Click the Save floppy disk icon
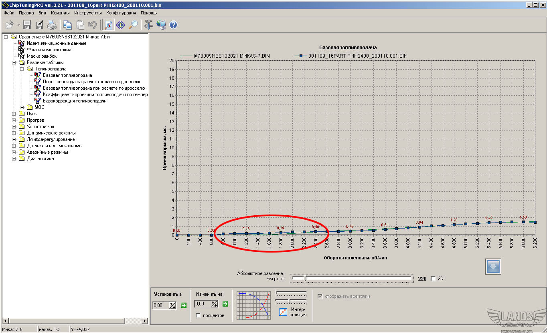The image size is (547, 333). pos(27,25)
